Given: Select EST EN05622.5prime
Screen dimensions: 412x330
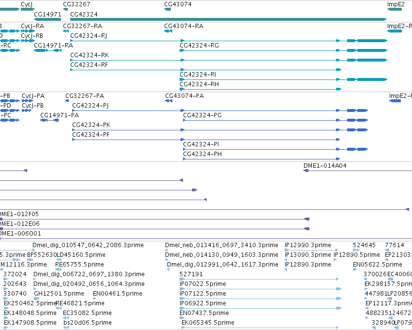Looking at the screenshot, I should click(x=377, y=265).
